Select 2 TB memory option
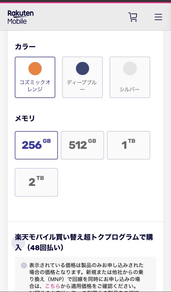This screenshot has width=171, height=292. (x=36, y=182)
